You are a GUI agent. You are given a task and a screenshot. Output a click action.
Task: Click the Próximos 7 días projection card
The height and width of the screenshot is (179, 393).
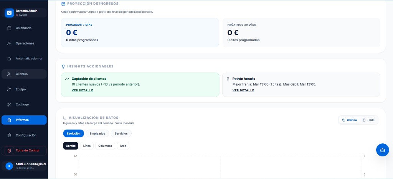(x=140, y=33)
